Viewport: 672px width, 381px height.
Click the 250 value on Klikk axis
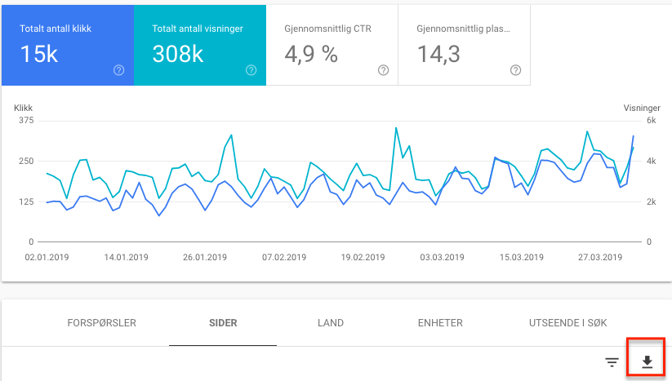click(x=26, y=161)
